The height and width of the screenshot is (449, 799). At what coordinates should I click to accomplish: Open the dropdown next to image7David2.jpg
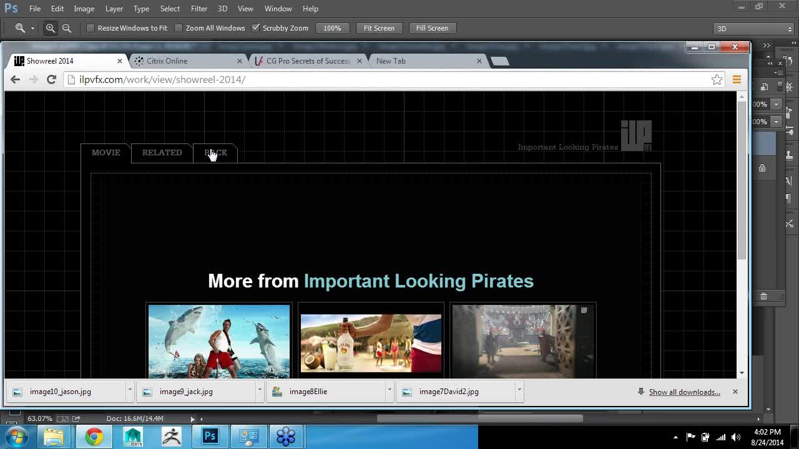click(x=519, y=391)
